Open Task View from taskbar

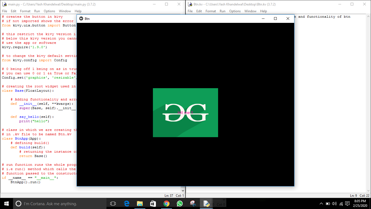coord(113,204)
